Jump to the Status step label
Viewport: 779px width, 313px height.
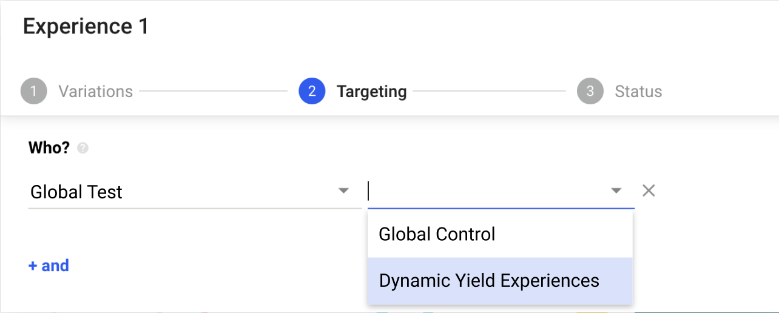click(x=638, y=92)
